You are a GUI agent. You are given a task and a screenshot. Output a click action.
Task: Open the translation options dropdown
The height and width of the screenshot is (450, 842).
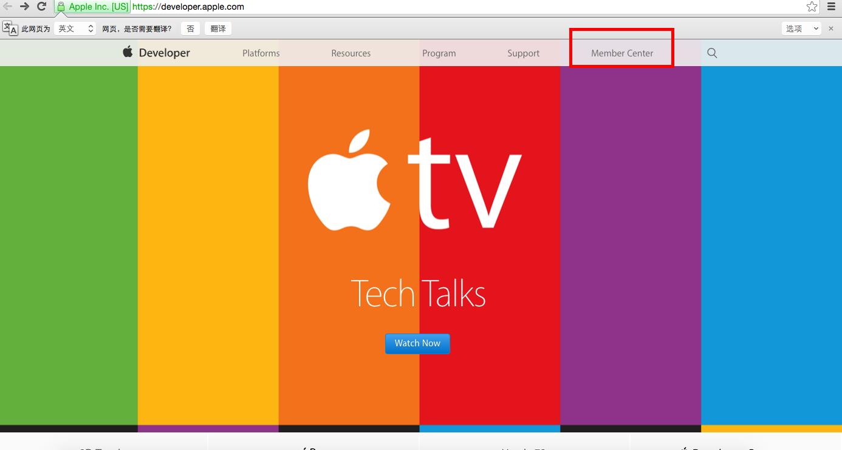click(802, 29)
